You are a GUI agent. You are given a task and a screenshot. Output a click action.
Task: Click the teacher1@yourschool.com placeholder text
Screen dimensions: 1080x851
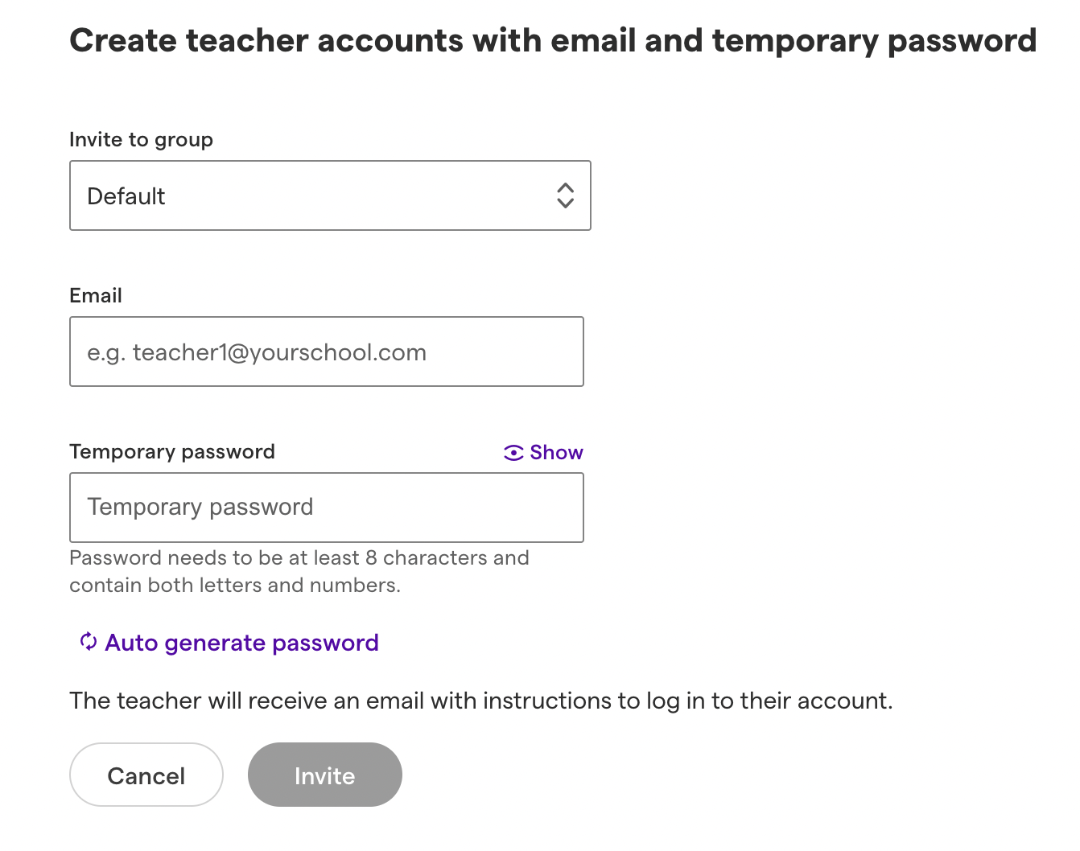tap(279, 352)
